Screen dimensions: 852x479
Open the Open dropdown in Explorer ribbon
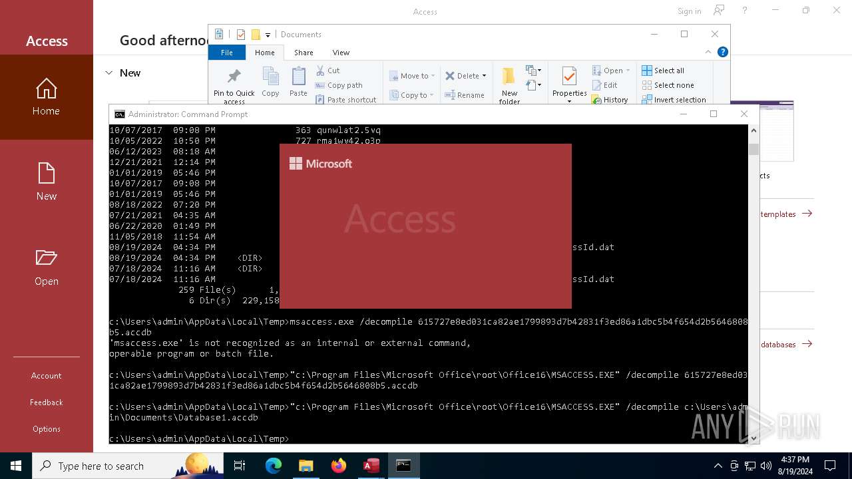611,71
